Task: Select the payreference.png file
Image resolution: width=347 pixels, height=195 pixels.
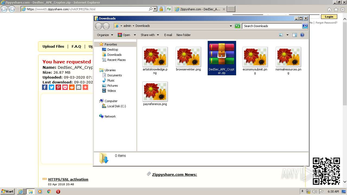Action: pos(155,94)
